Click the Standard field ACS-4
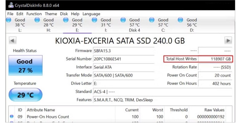Image resolution: width=245 pixels, height=124 pixels. [163, 92]
